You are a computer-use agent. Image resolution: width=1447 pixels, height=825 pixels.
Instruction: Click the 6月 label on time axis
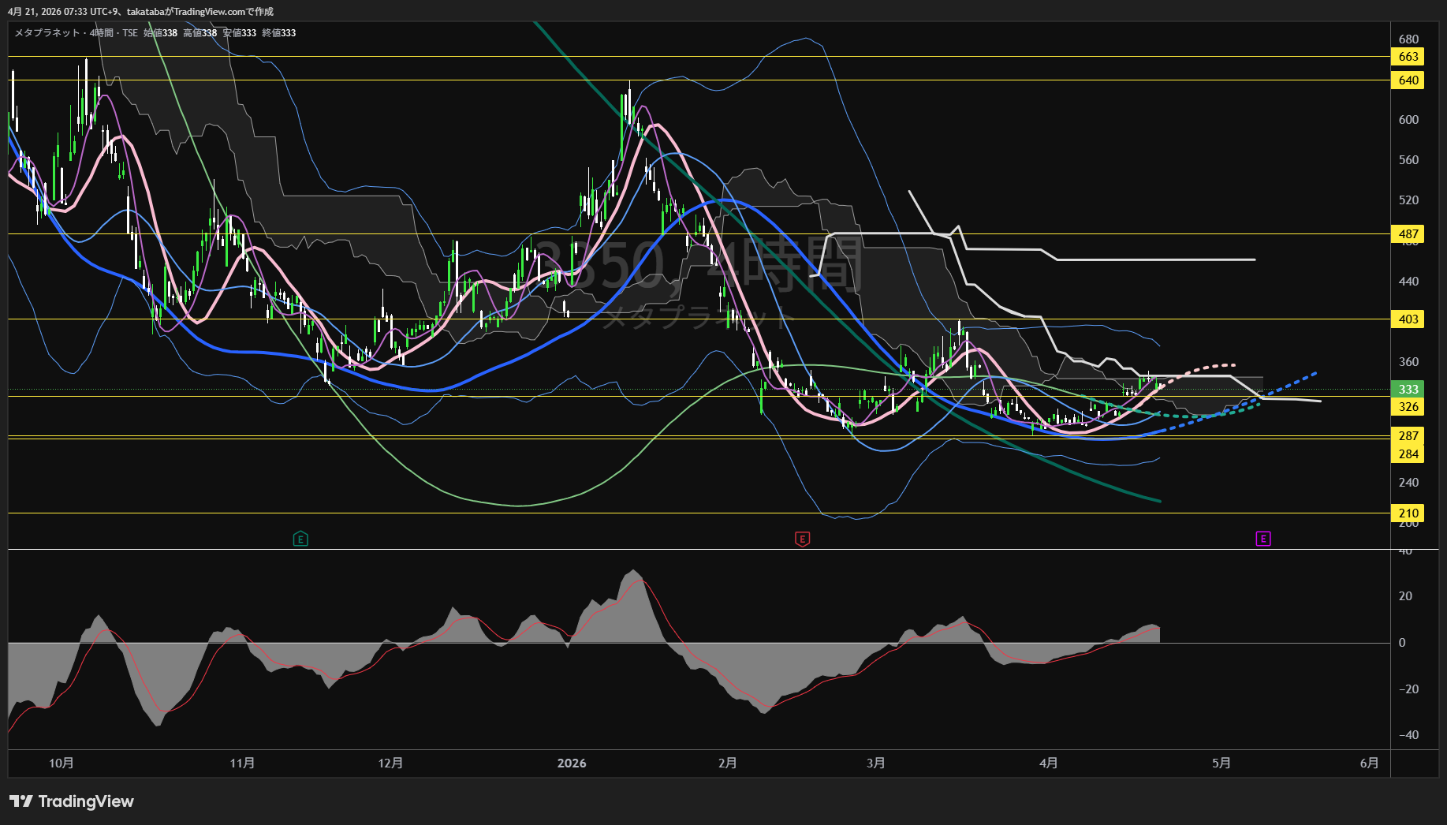point(1370,763)
